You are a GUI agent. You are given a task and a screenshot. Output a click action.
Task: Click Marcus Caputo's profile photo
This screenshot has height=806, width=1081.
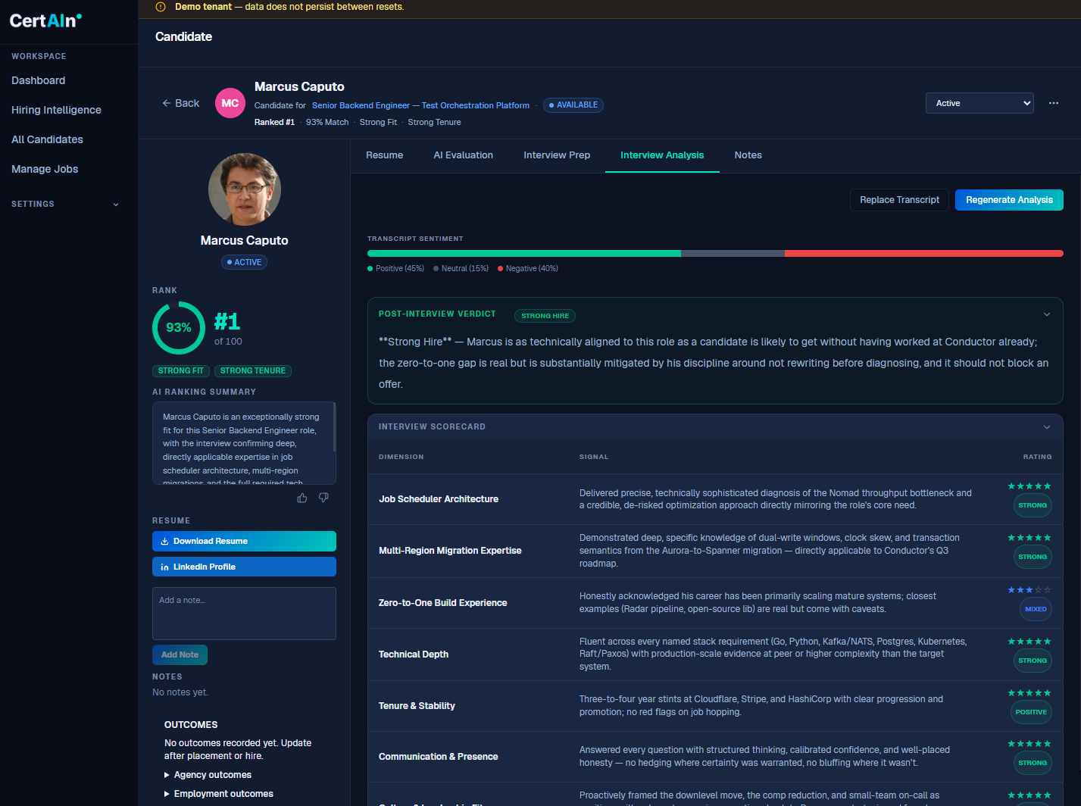coord(245,189)
